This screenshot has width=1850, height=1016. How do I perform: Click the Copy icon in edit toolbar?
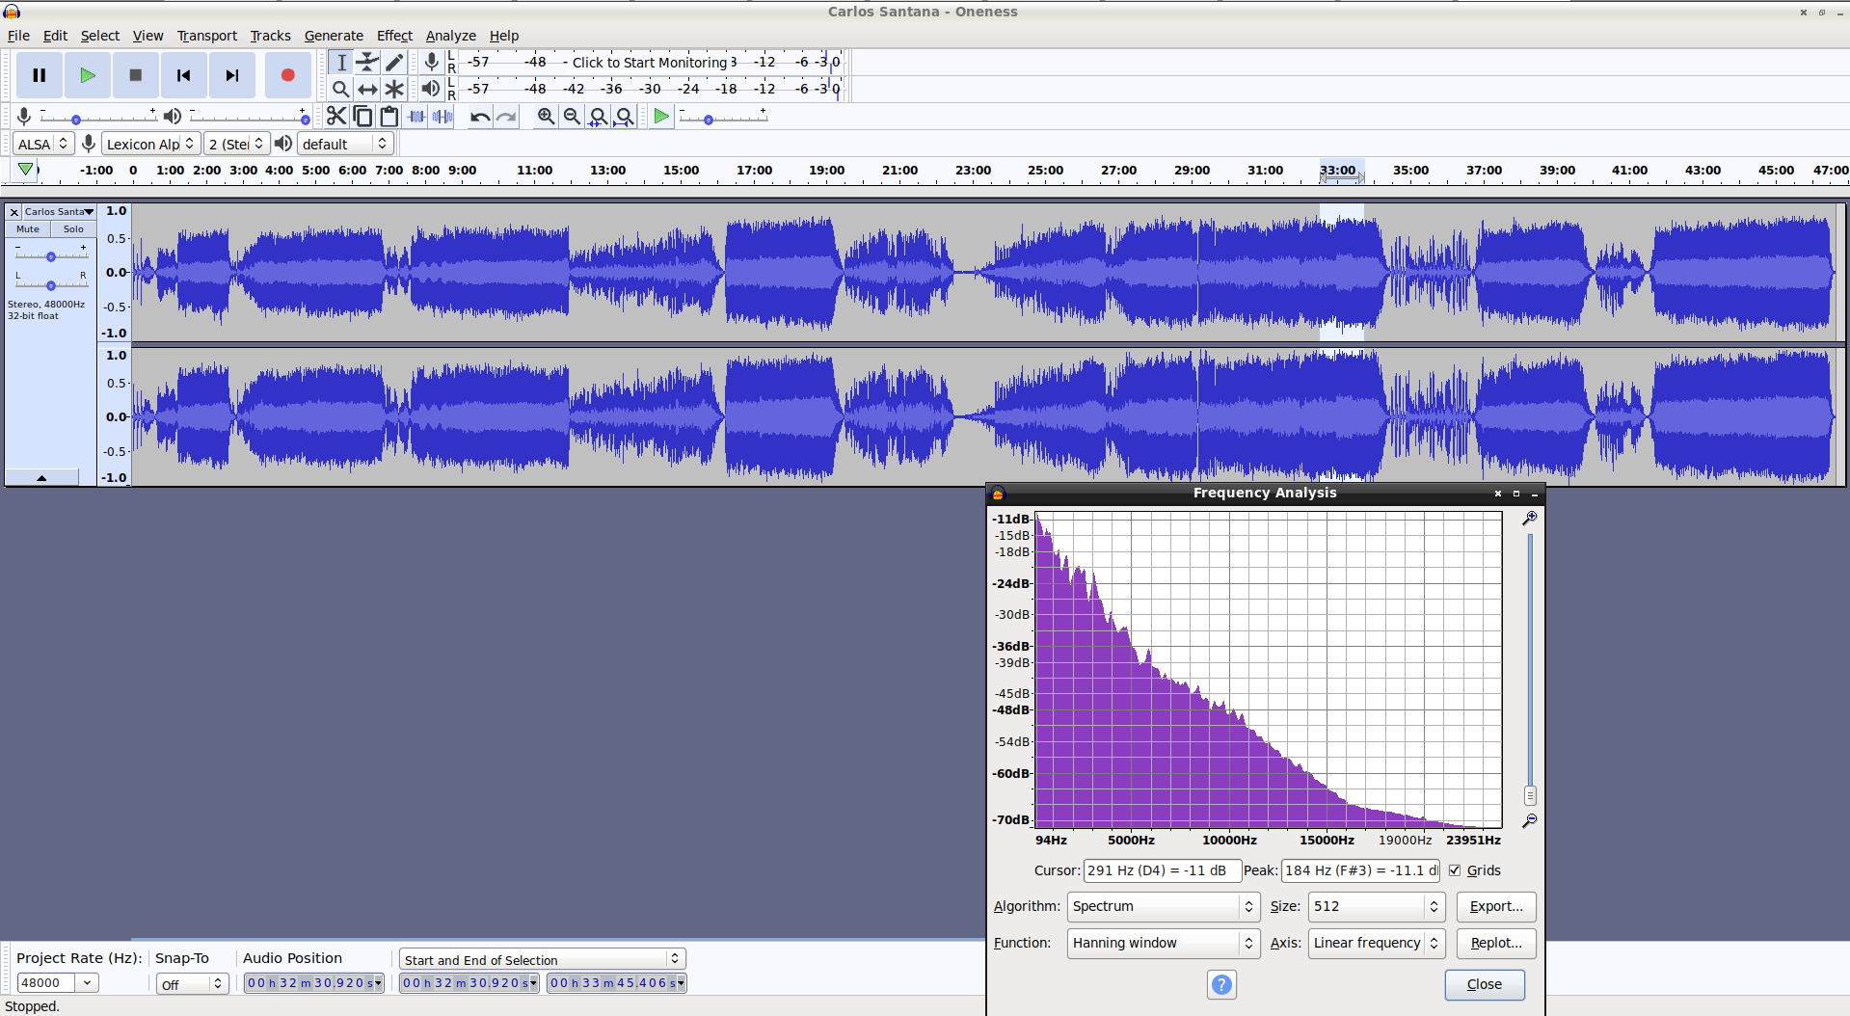(362, 117)
